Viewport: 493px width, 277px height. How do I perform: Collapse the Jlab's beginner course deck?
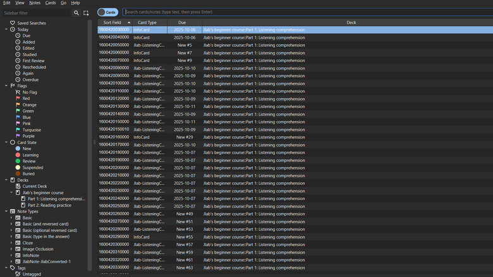11,192
